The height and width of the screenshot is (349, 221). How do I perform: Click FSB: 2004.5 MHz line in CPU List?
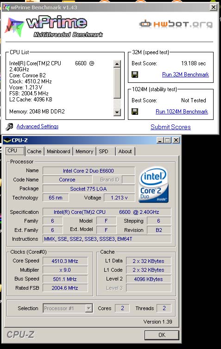click(29, 93)
